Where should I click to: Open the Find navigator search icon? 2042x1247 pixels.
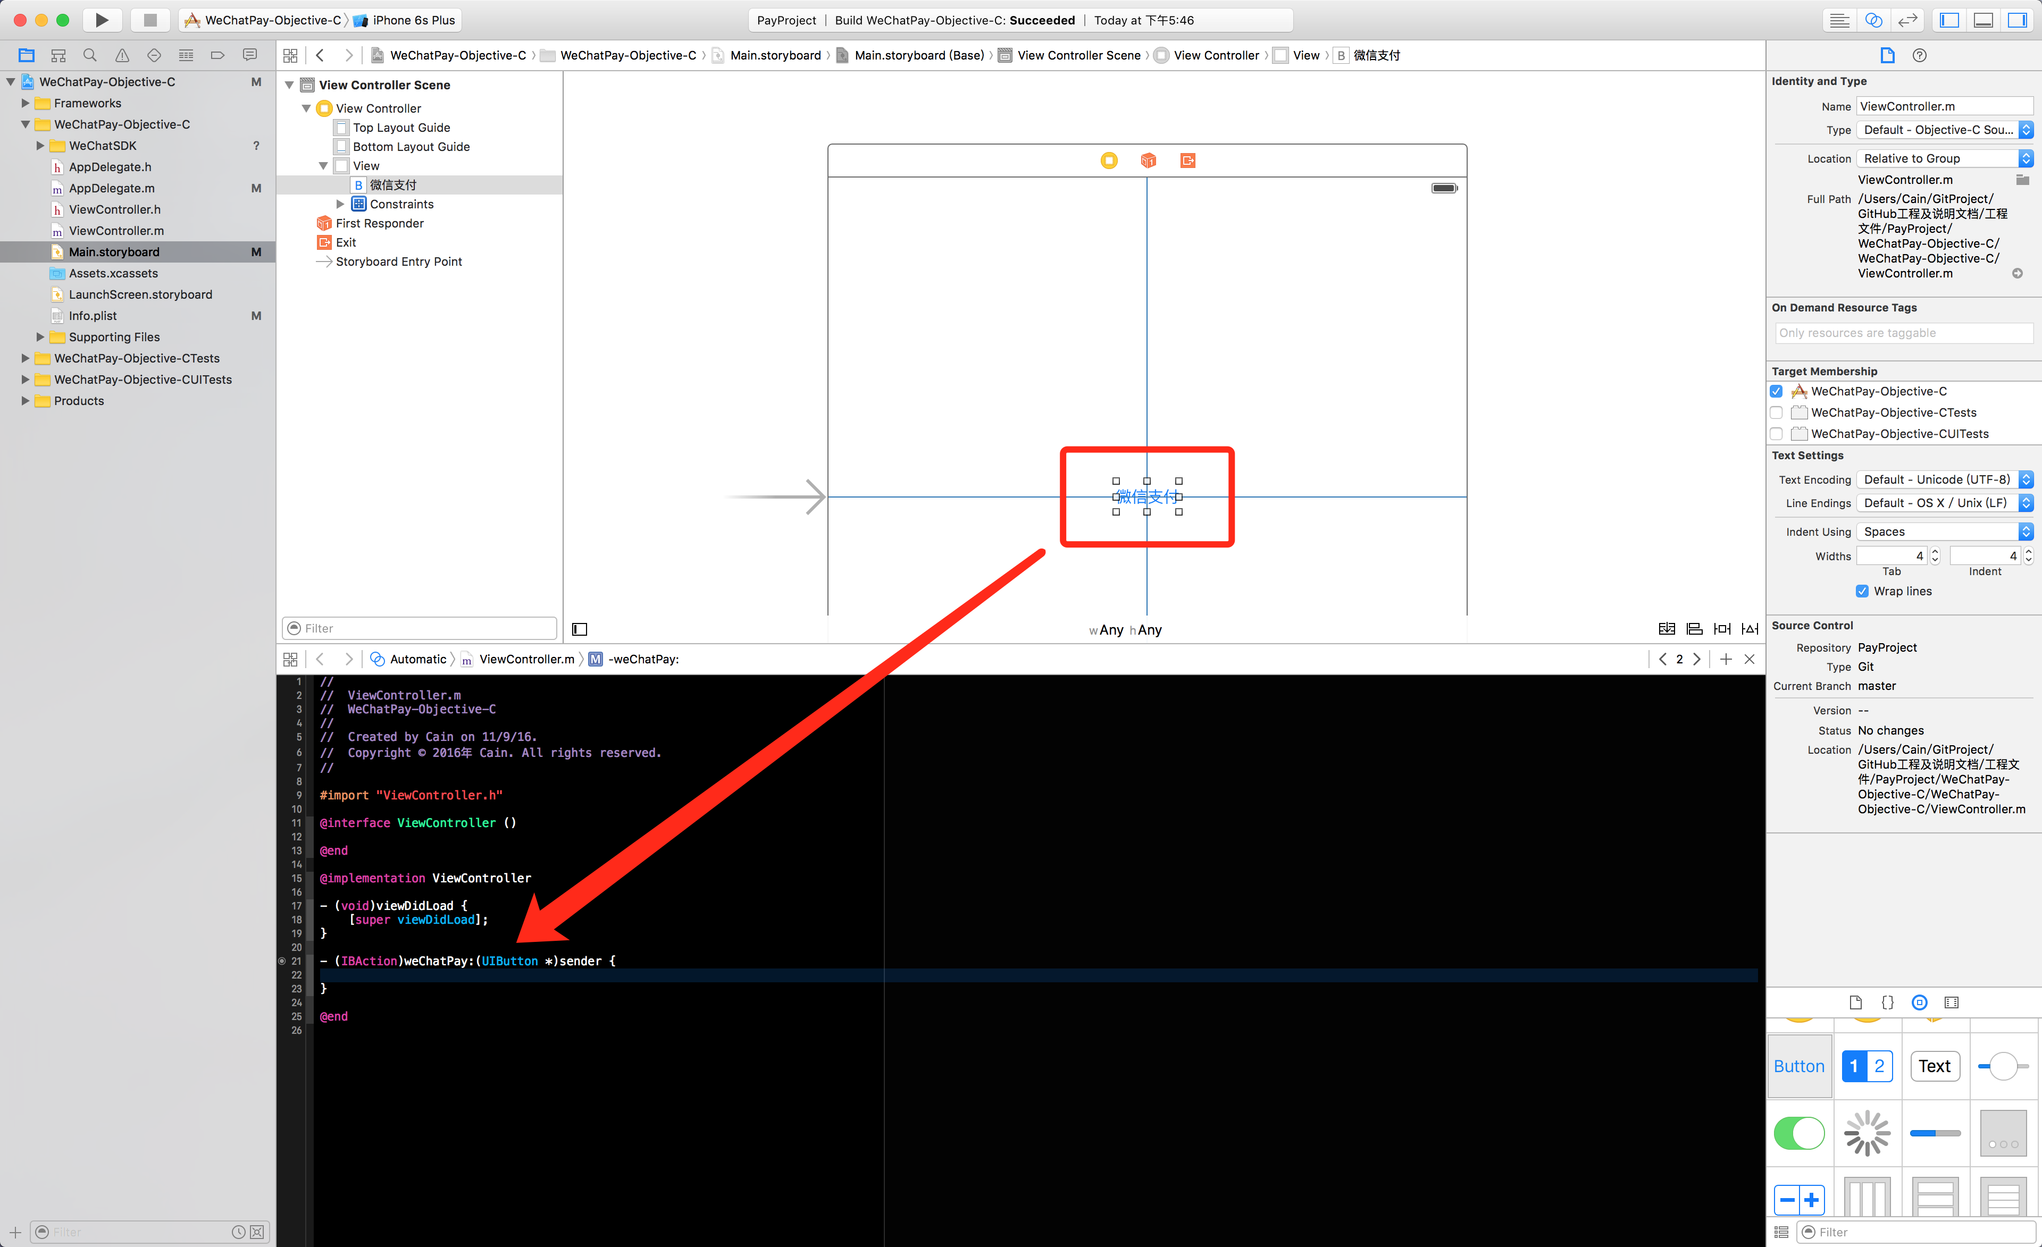[x=89, y=55]
